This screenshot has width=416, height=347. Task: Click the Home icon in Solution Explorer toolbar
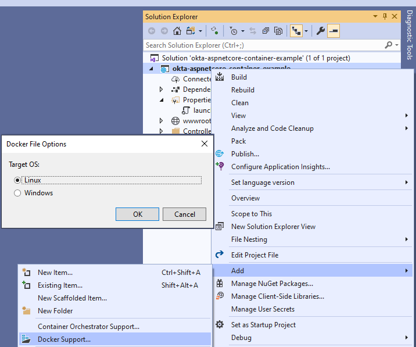[x=177, y=31]
